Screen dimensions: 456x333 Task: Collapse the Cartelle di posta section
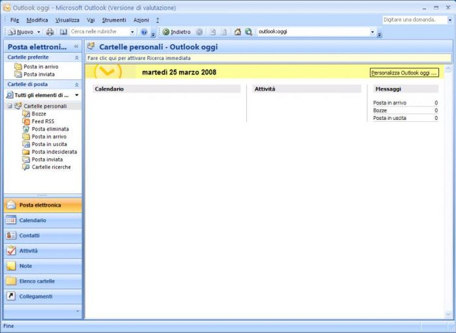click(76, 84)
